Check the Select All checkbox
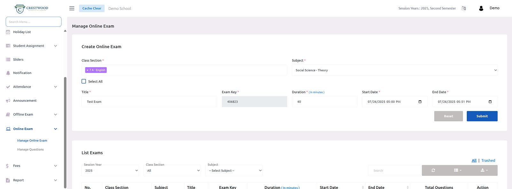This screenshot has width=512, height=189. 84,82
